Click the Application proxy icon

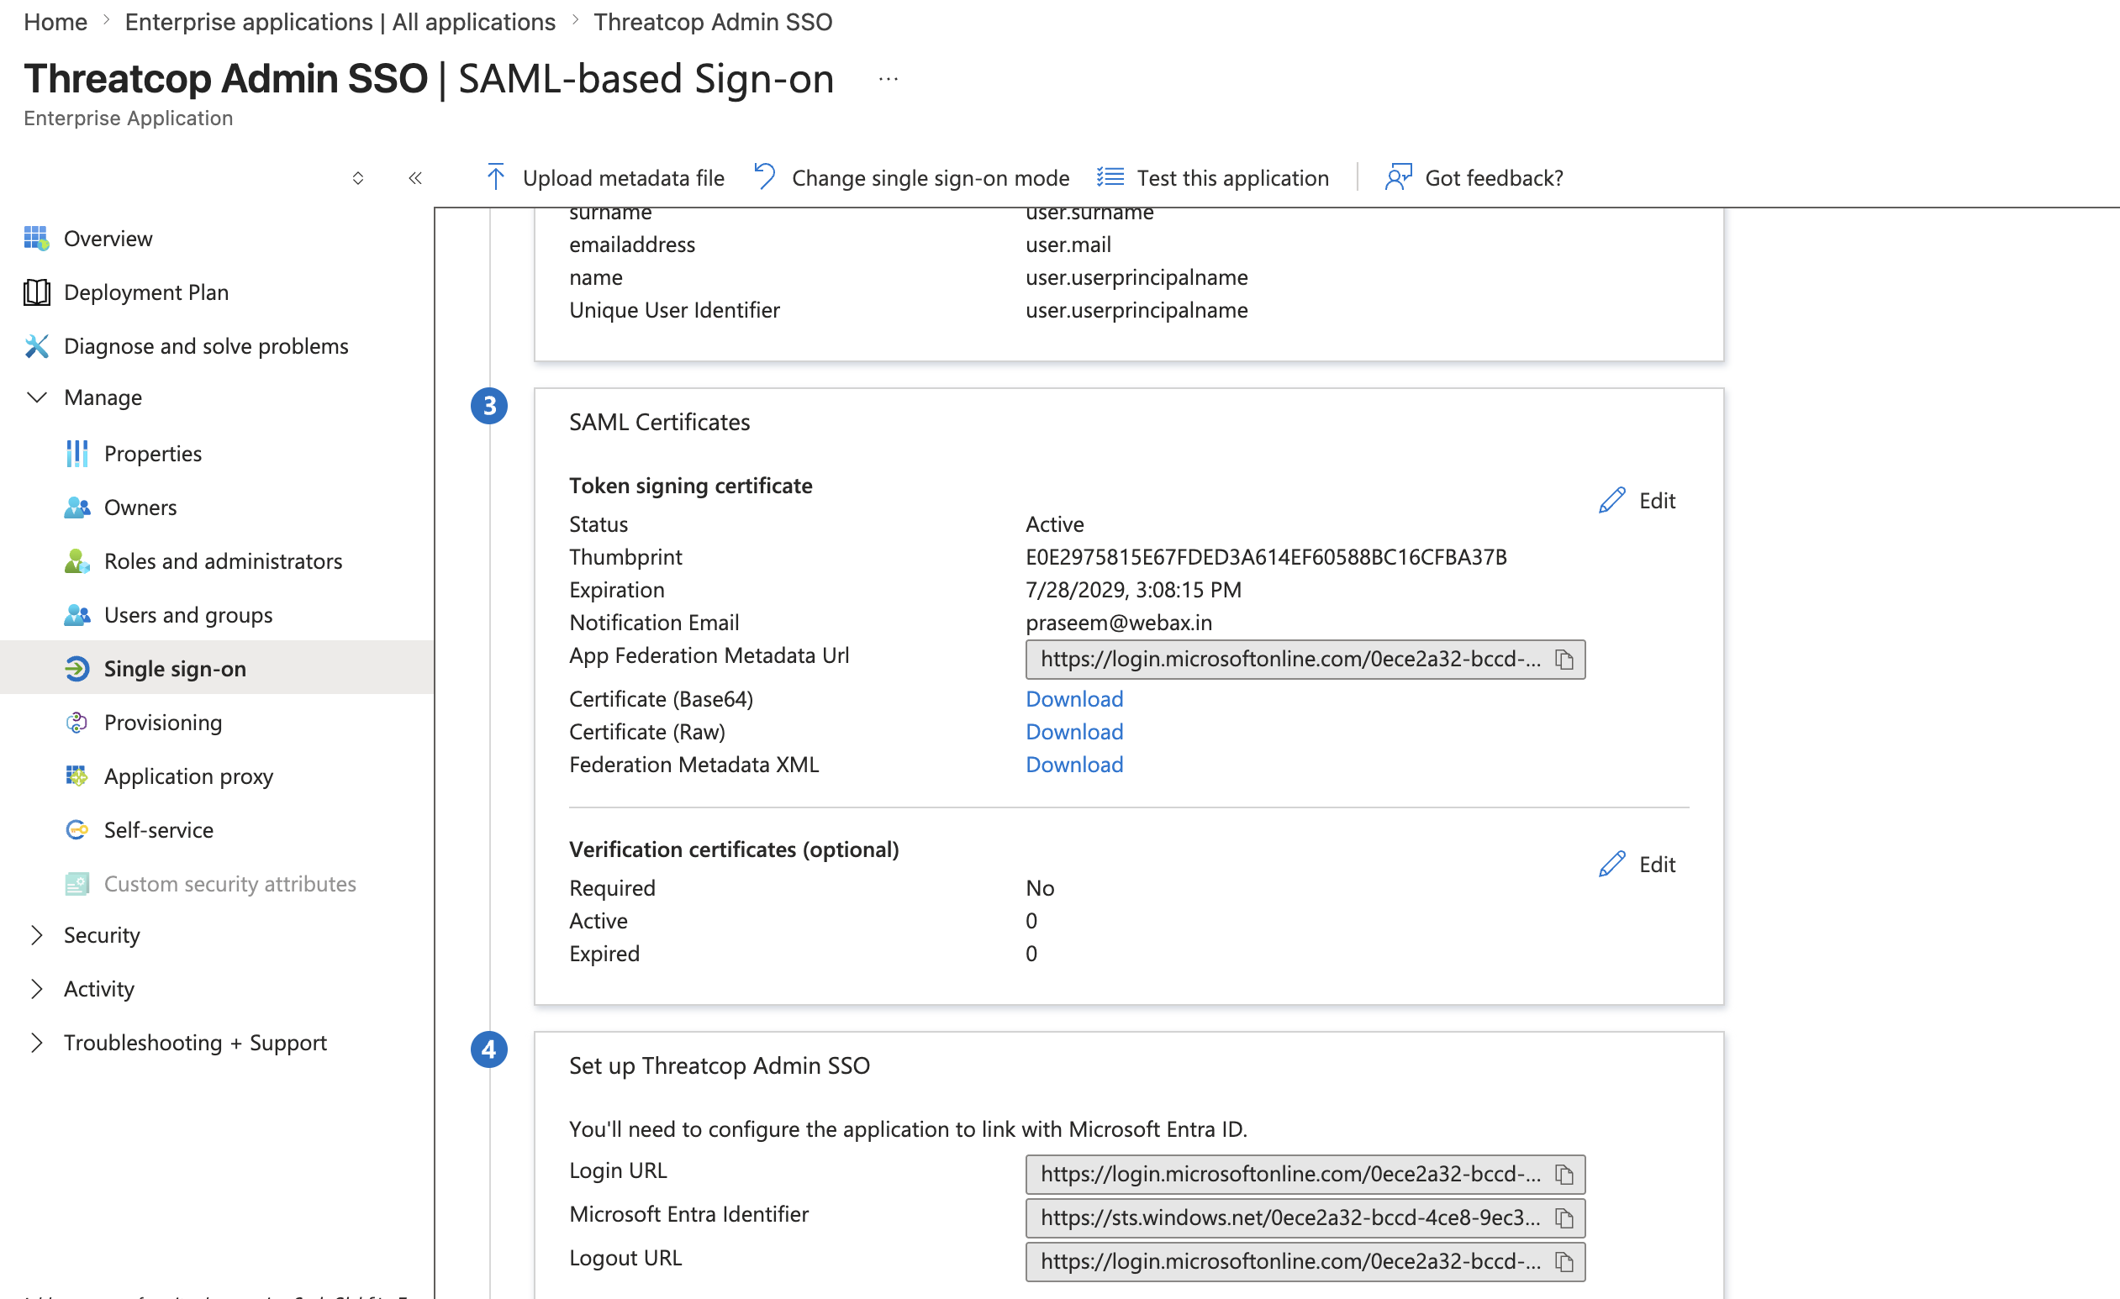pyautogui.click(x=76, y=776)
